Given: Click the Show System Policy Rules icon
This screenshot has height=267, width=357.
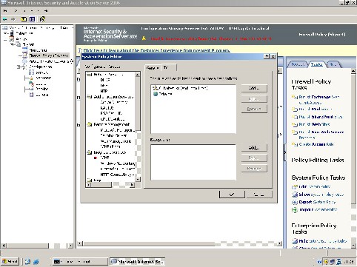Looking at the screenshot, I should click(x=295, y=195).
